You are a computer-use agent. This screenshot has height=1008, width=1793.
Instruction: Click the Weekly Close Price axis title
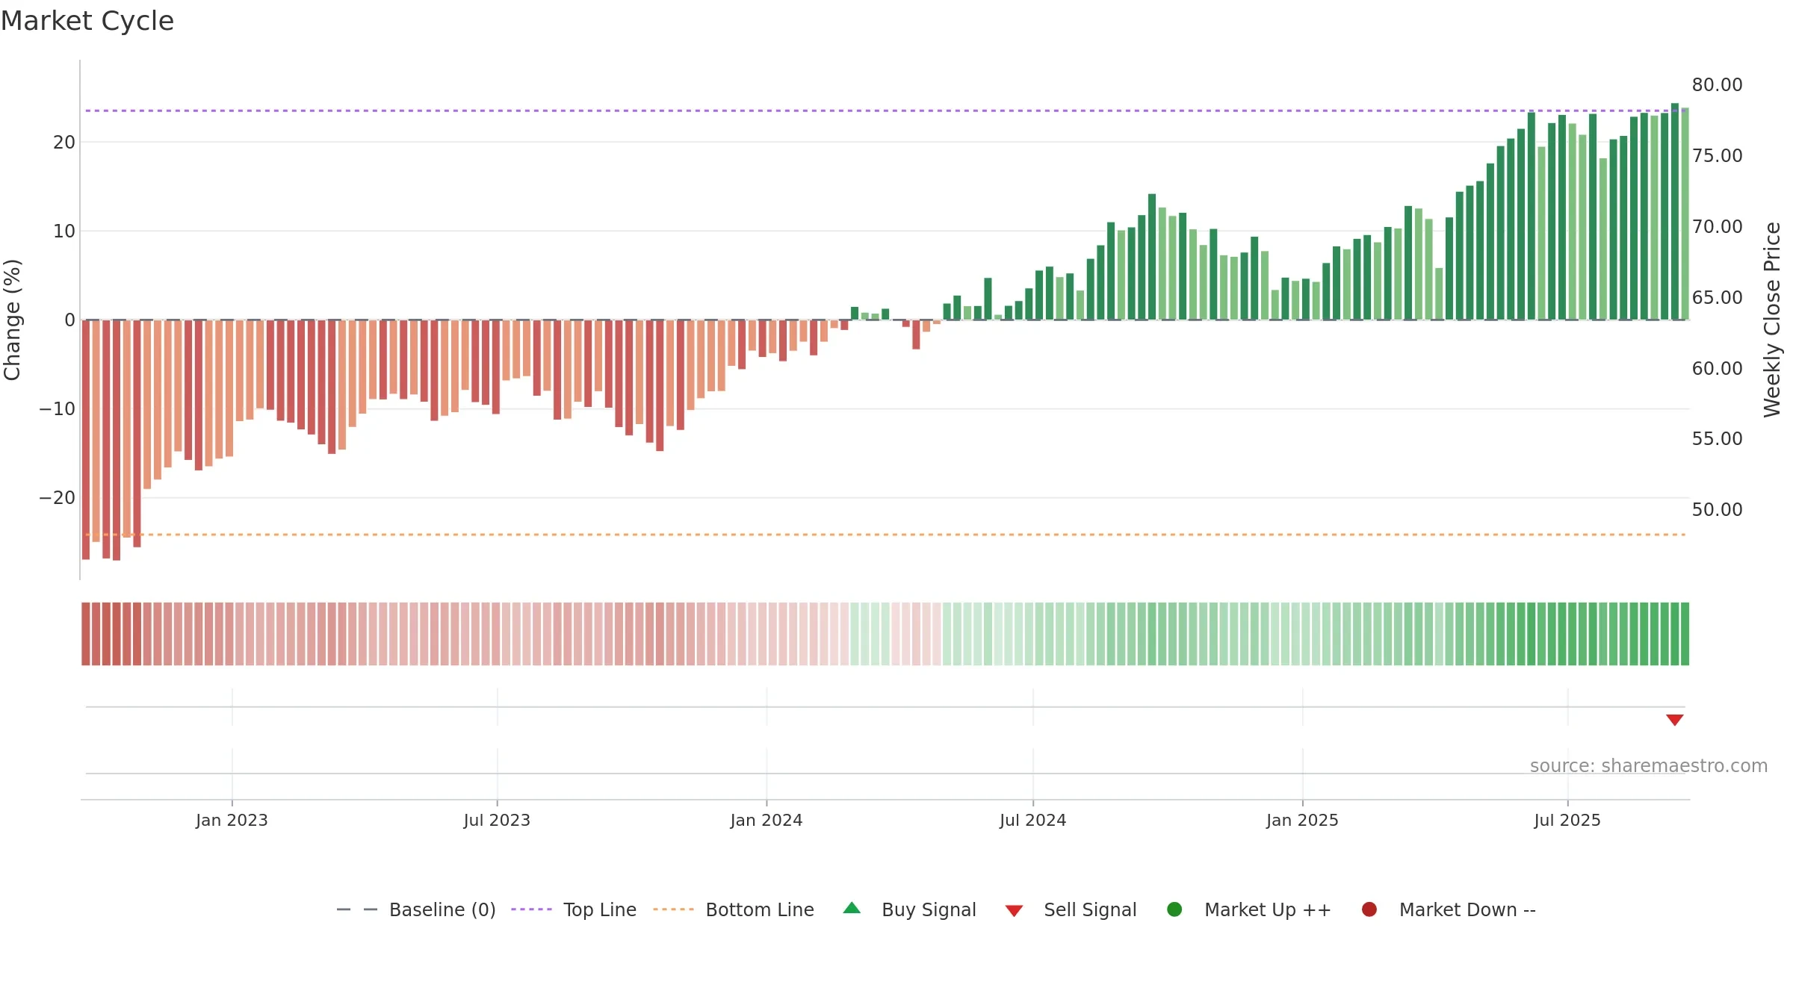1772,320
